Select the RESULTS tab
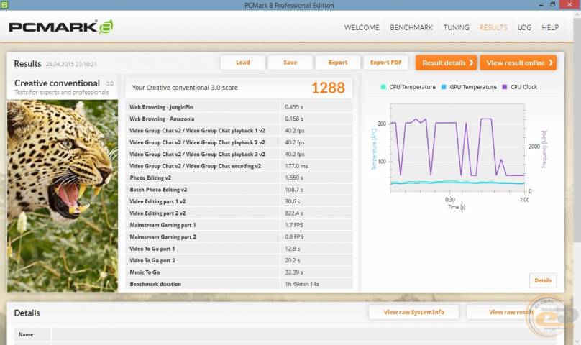The width and height of the screenshot is (581, 345). (493, 27)
